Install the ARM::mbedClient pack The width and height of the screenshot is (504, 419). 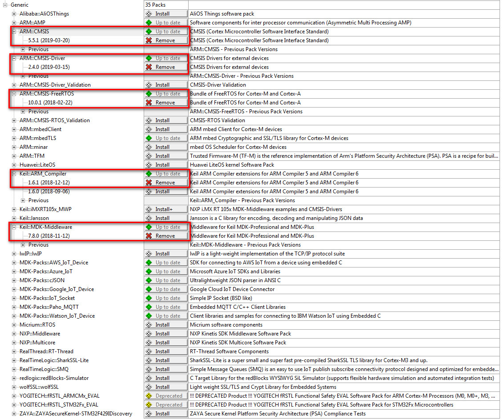click(166, 129)
